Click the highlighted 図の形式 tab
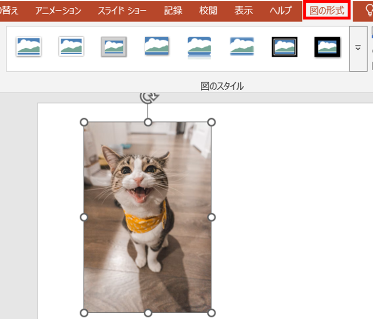This screenshot has width=373, height=319. pos(327,10)
